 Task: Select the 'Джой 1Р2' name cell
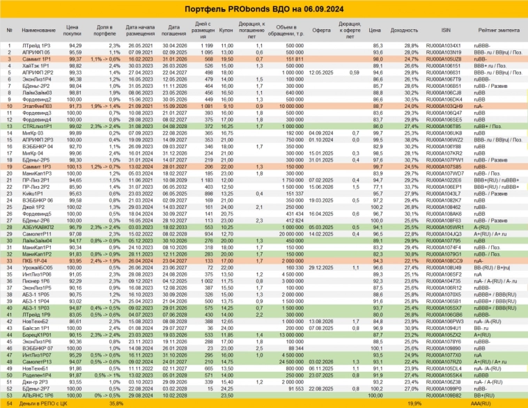[x=33, y=207]
